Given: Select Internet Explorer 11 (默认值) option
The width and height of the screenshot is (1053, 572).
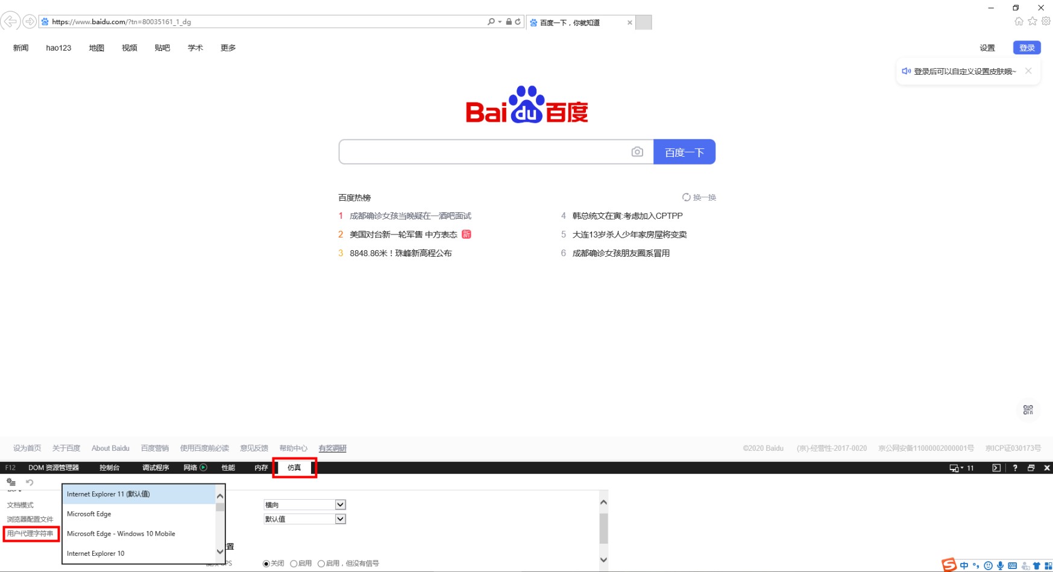Looking at the screenshot, I should click(x=139, y=494).
